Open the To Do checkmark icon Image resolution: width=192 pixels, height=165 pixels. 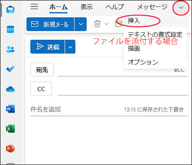10,69
